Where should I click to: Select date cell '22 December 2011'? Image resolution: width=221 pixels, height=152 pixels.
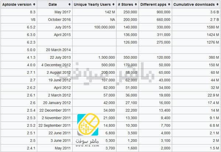click(x=55, y=110)
